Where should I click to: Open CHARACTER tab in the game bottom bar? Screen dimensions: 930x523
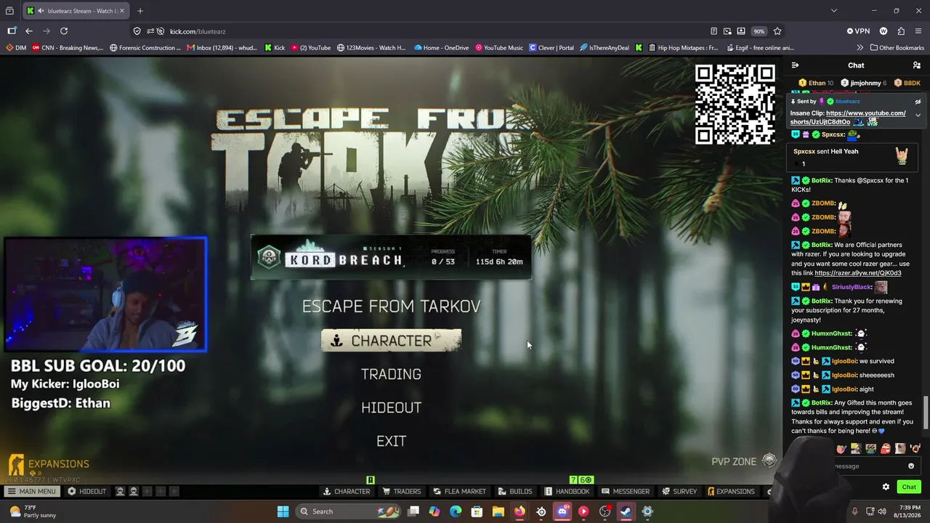click(347, 492)
